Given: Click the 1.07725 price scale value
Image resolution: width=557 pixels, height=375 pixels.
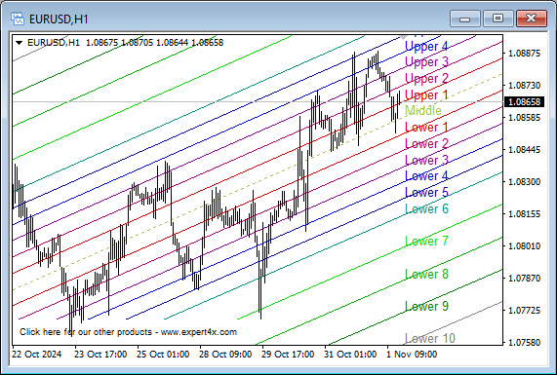Looking at the screenshot, I should [524, 311].
